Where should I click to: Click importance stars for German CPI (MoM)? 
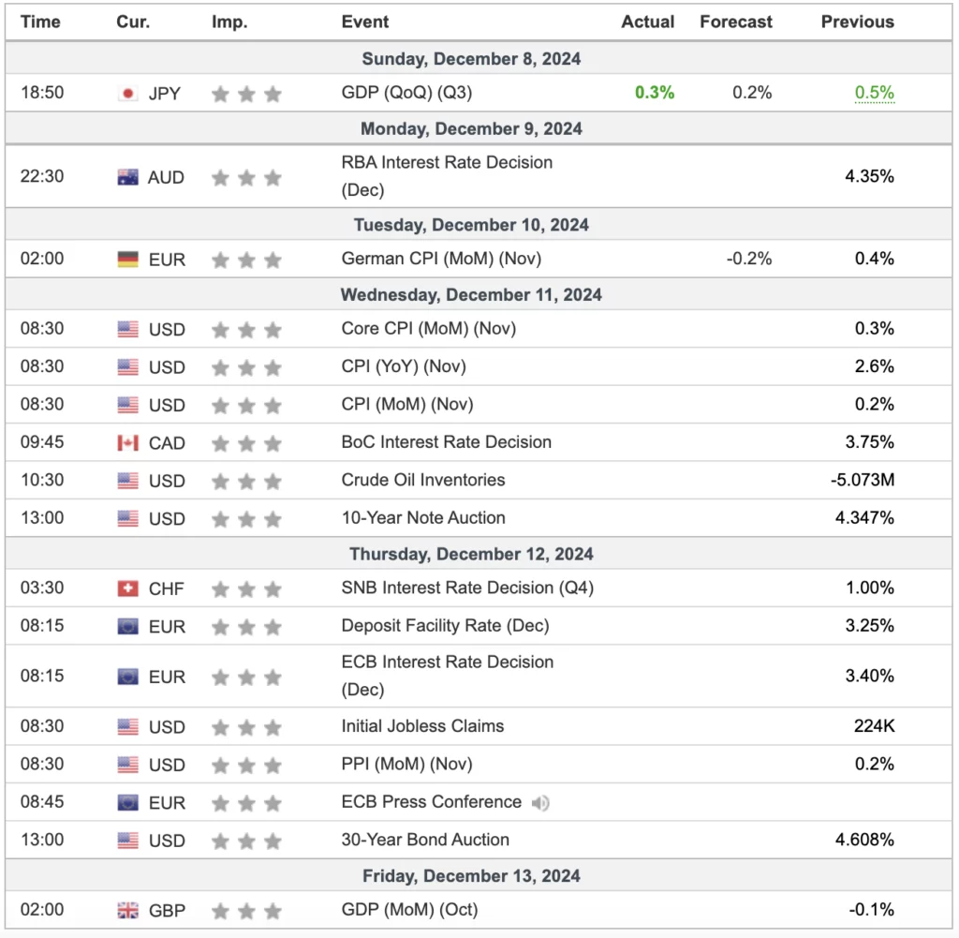(x=246, y=261)
